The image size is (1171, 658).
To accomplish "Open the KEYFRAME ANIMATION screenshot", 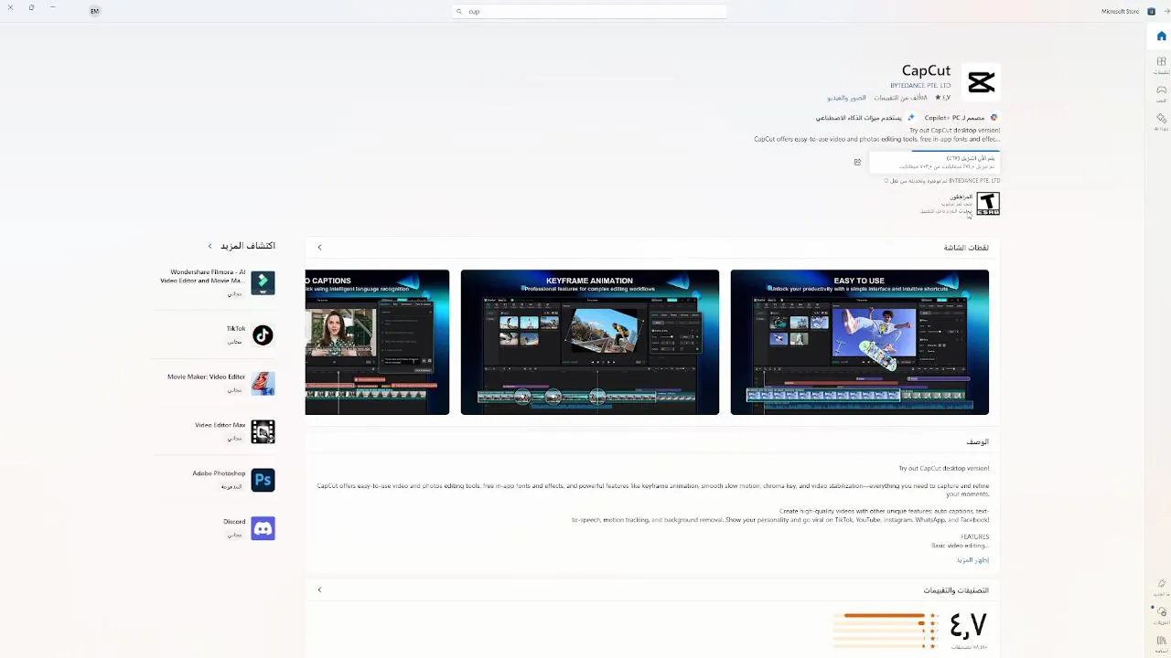I will (589, 342).
